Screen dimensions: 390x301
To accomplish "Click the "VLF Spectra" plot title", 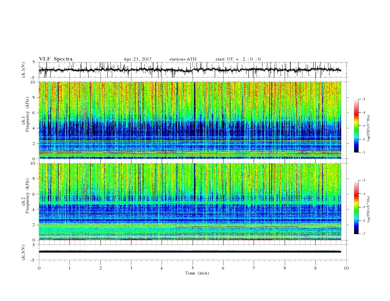I will (x=56, y=59).
